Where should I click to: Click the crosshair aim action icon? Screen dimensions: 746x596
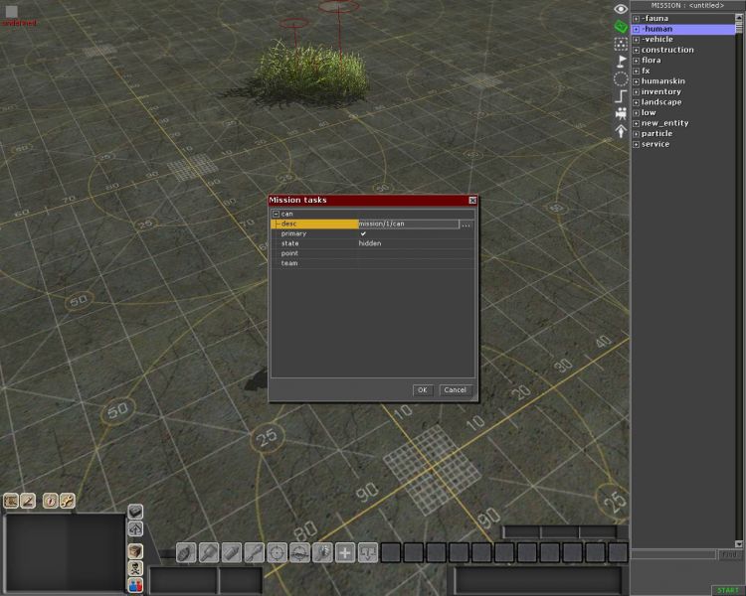tap(277, 553)
